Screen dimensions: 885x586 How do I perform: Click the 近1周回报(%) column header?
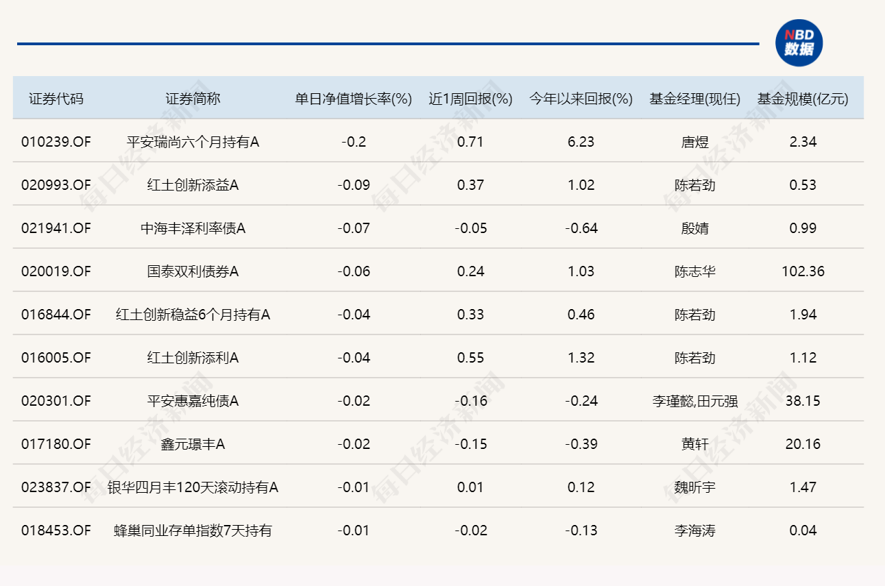(471, 99)
